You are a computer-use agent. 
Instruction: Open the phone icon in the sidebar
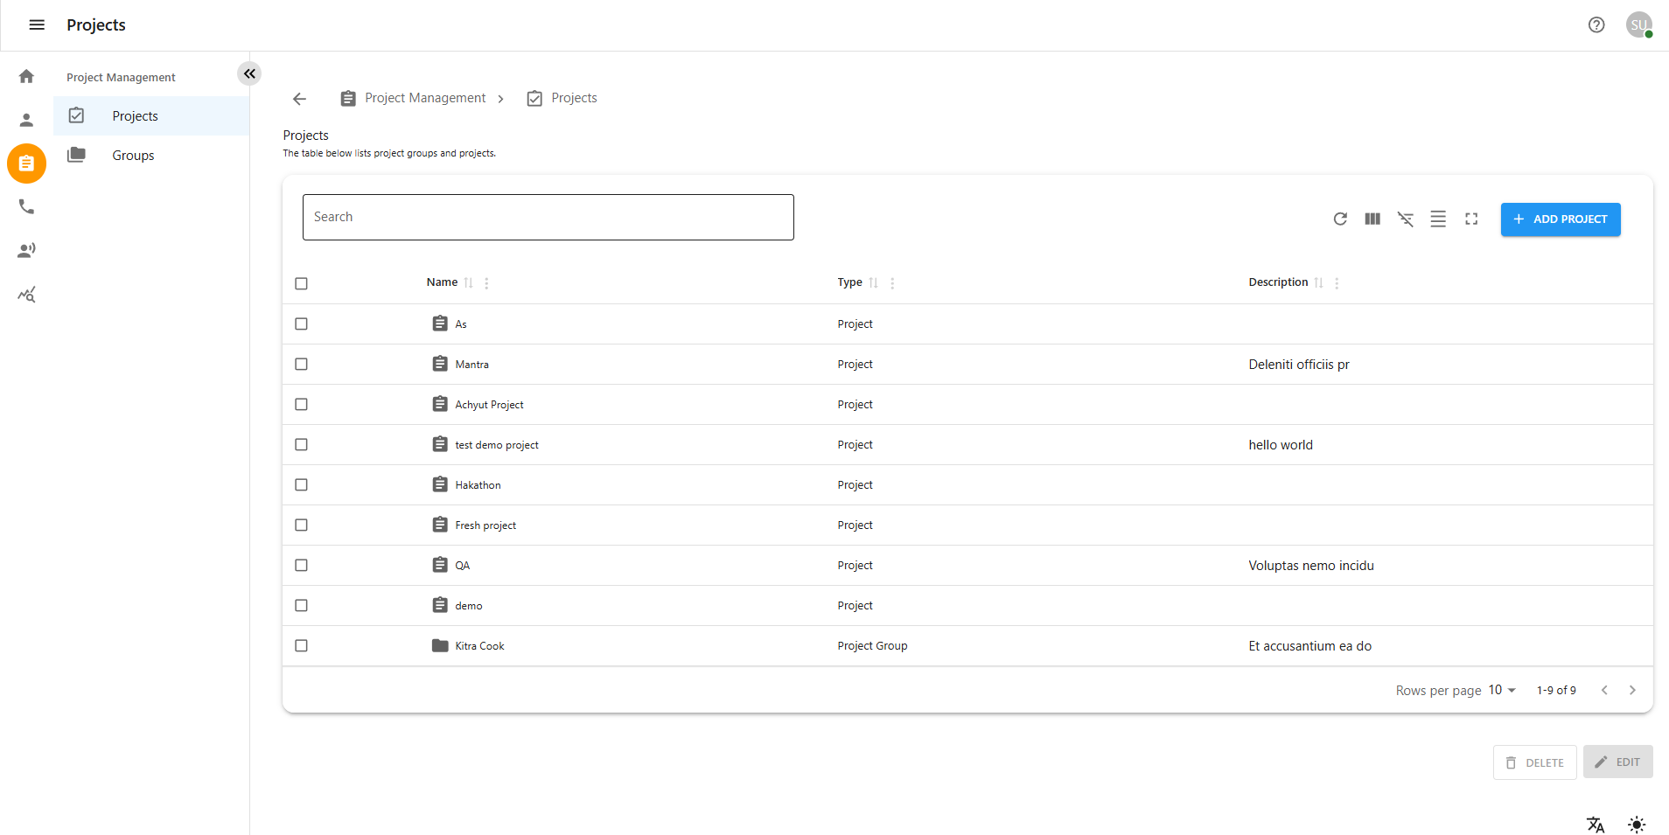click(26, 207)
